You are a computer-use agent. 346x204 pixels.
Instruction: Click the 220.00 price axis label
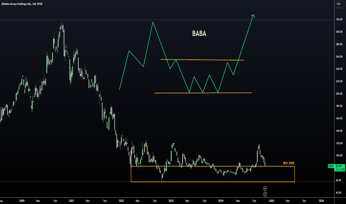tap(339, 81)
